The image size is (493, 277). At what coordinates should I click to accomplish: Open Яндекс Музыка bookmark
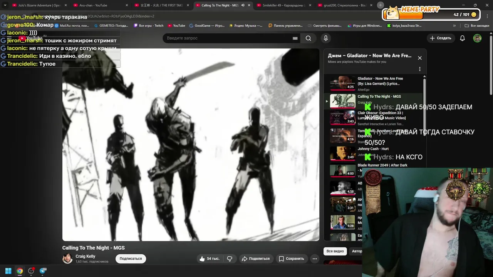click(246, 26)
